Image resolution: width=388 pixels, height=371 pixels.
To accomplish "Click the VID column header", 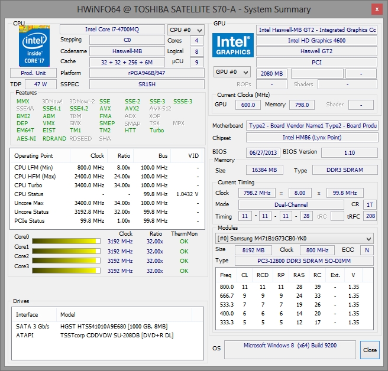I will (x=186, y=156).
